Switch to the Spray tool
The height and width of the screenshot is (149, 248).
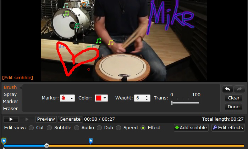pos(10,94)
